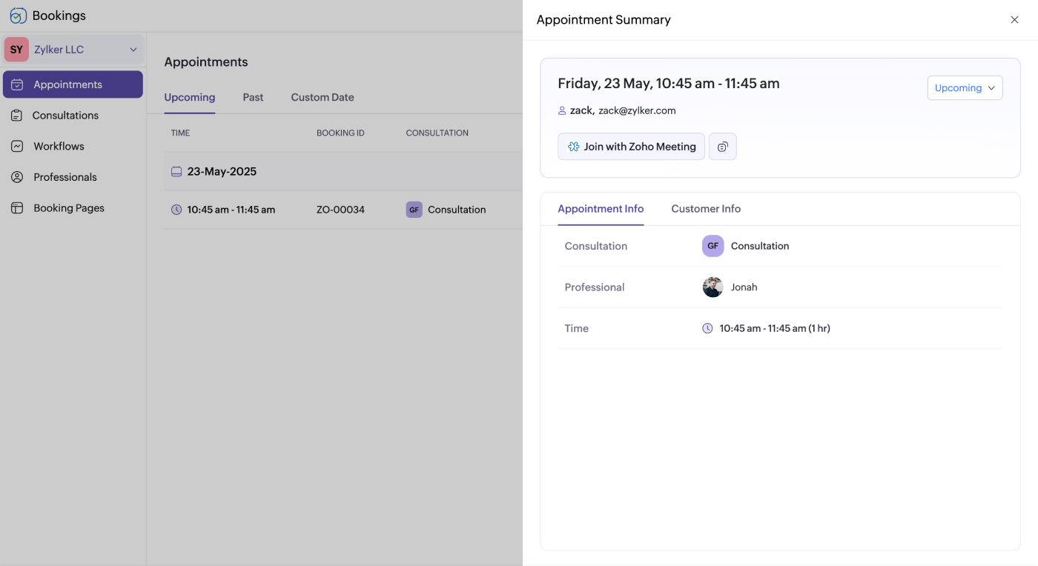Click the zack@zylker.com email address
The width and height of the screenshot is (1038, 566).
pos(637,110)
